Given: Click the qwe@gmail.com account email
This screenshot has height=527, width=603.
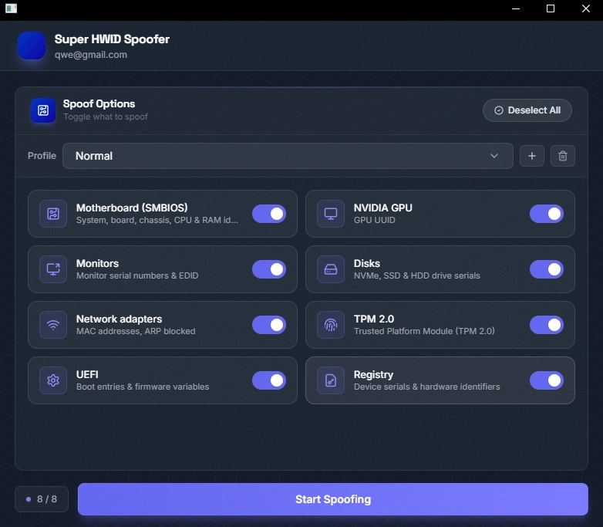Looking at the screenshot, I should 91,55.
